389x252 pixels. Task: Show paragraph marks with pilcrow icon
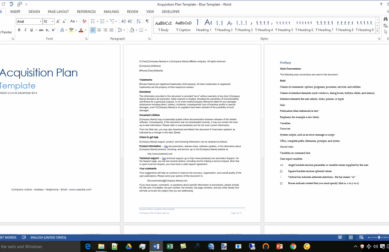pyautogui.click(x=147, y=22)
